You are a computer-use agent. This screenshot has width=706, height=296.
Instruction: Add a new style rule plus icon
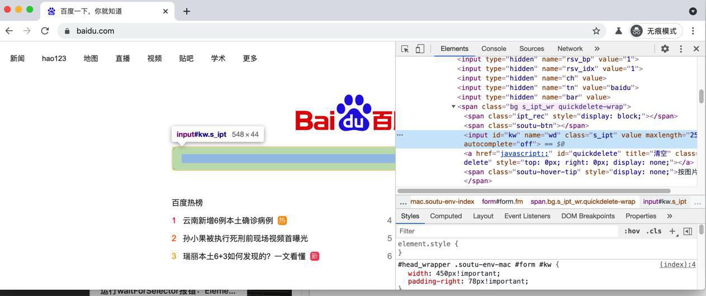tap(672, 231)
